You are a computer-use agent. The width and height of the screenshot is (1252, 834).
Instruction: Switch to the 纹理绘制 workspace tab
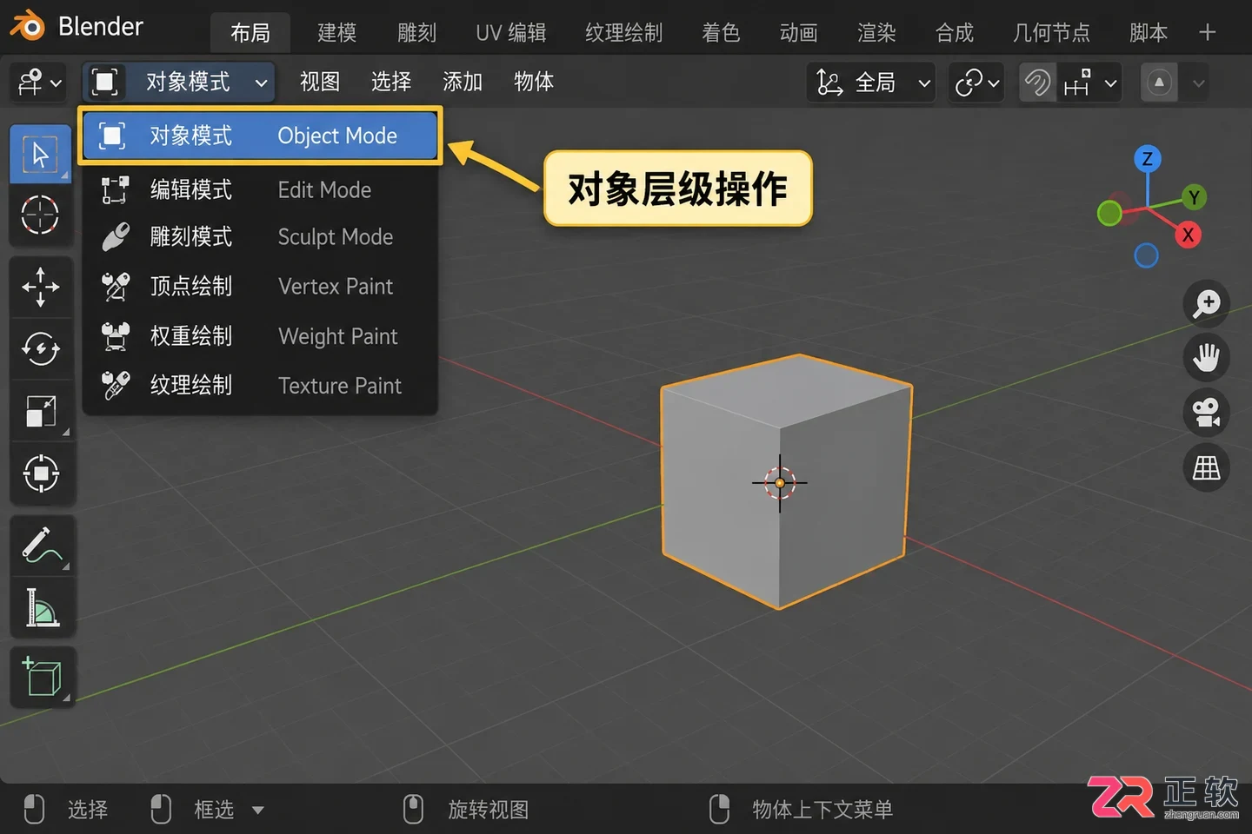624,33
